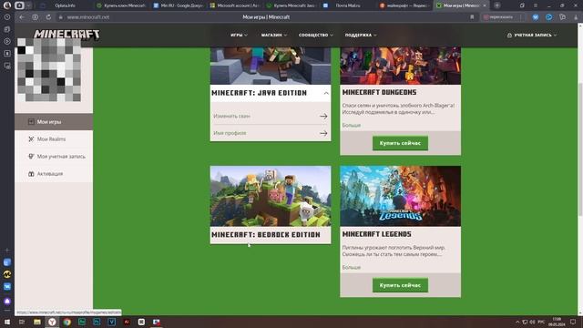Expand the Магазин dropdown menu
583x328 pixels.
pyautogui.click(x=274, y=35)
